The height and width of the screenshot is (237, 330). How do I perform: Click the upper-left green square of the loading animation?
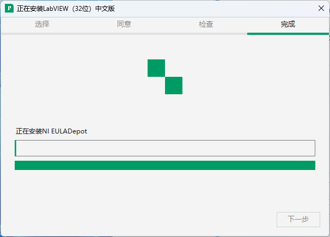[156, 68]
